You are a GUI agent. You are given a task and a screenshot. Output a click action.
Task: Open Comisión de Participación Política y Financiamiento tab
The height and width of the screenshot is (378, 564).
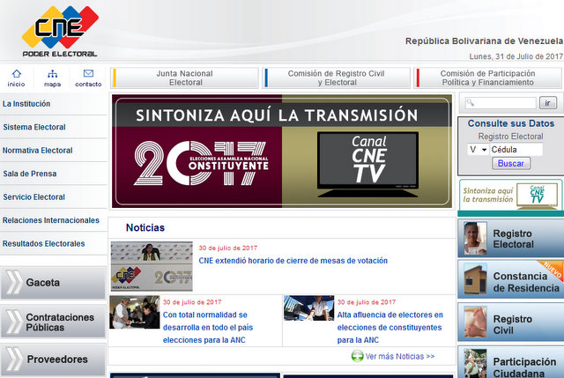[x=487, y=78]
